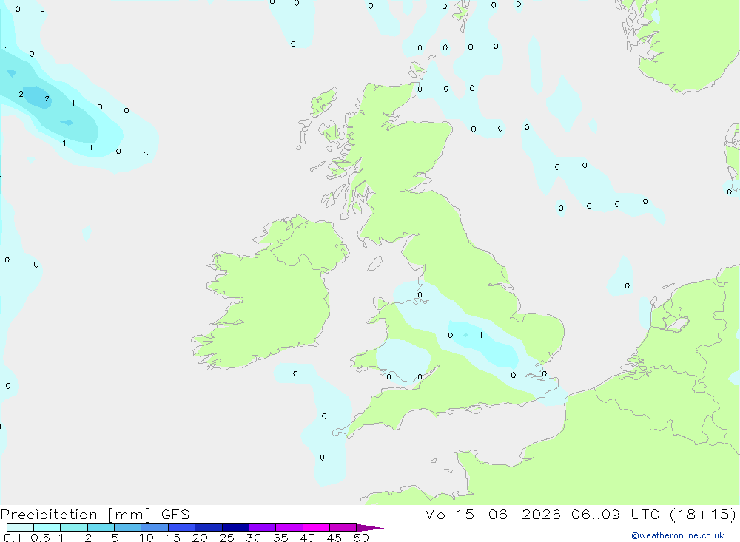Click the '35' legend label
This screenshot has height=542, width=740.
point(280,538)
